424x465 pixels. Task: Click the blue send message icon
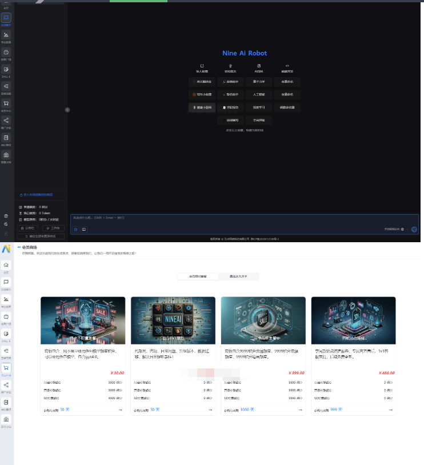[414, 229]
